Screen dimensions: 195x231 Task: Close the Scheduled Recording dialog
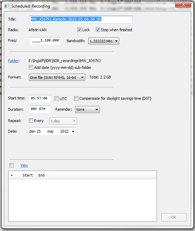click(x=183, y=4)
